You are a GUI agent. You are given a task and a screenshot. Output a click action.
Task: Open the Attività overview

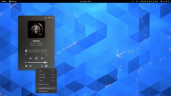(4, 1)
